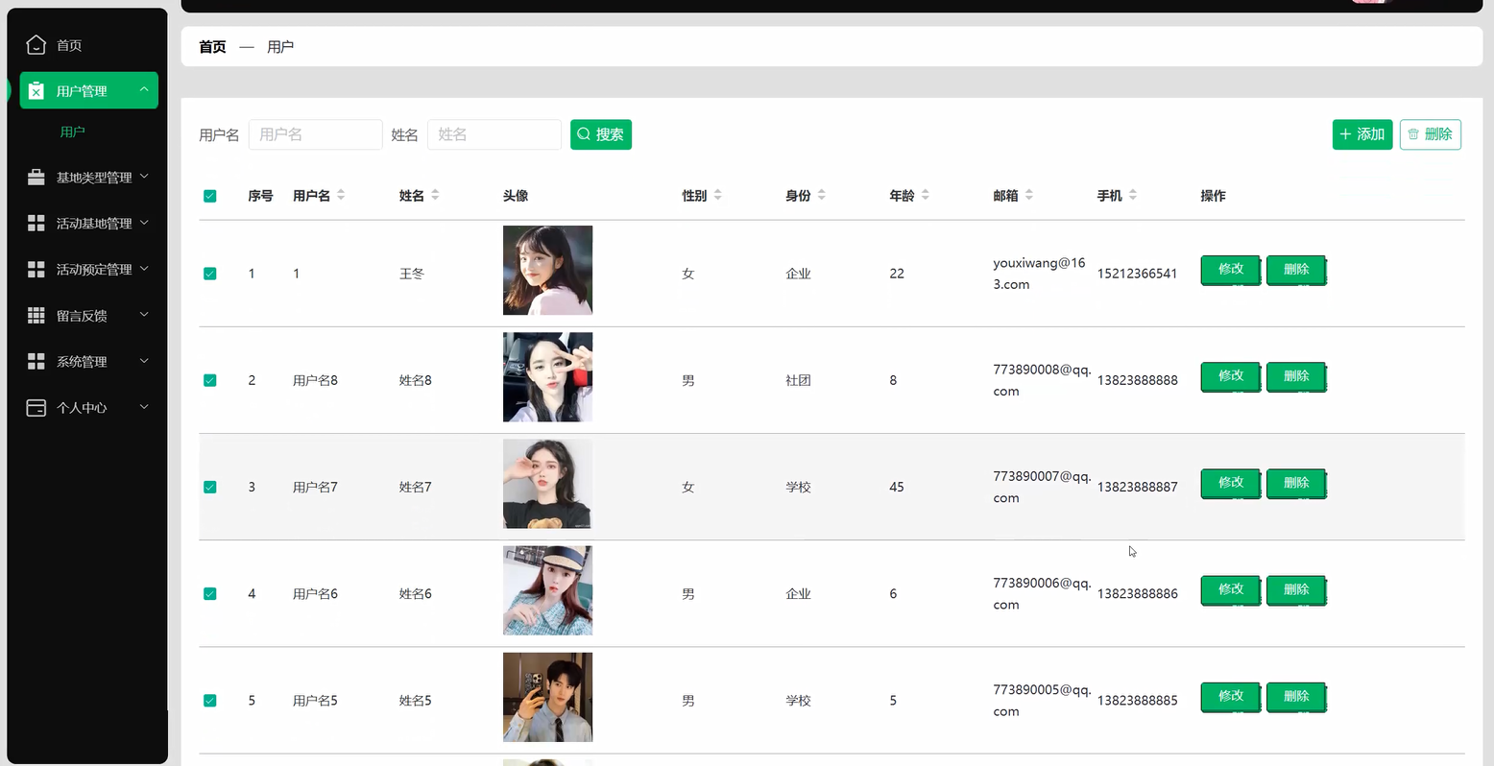This screenshot has height=766, width=1494.
Task: Click 删除 for 用户名6 row
Action: [x=1296, y=589]
